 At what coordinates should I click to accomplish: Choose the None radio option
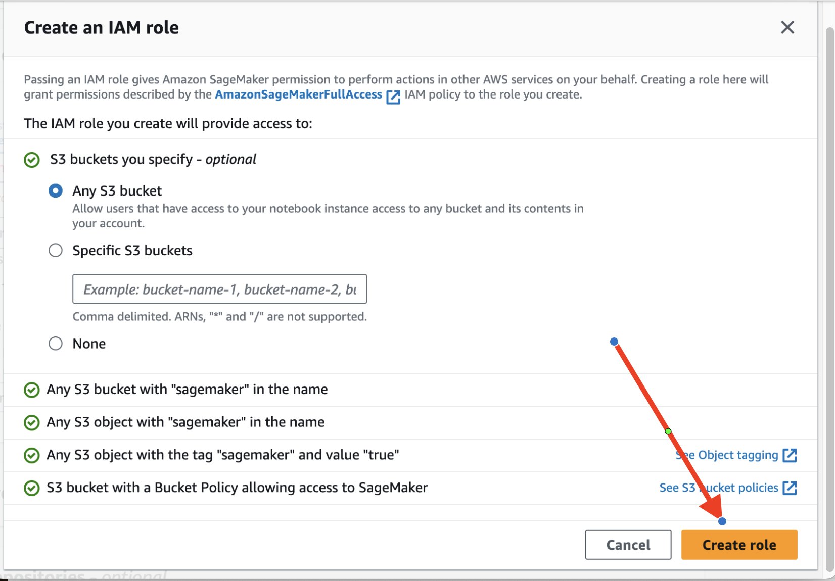tap(56, 344)
